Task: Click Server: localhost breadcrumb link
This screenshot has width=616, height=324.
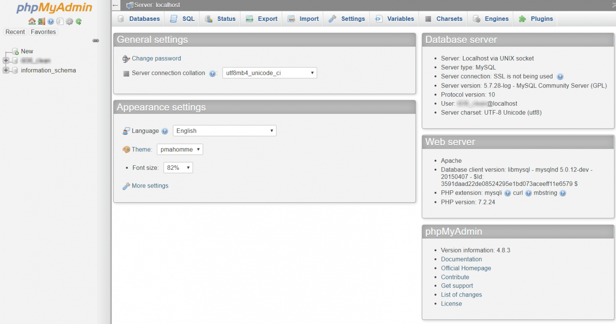Action: pyautogui.click(x=157, y=5)
